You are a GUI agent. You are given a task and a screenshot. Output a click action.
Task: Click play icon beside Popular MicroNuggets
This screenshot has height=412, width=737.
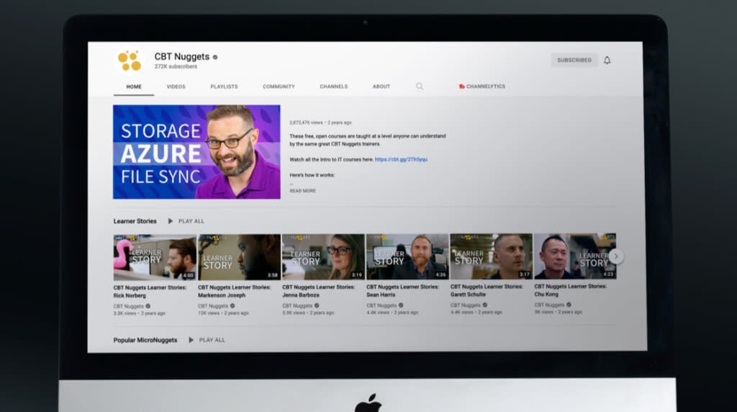point(191,340)
